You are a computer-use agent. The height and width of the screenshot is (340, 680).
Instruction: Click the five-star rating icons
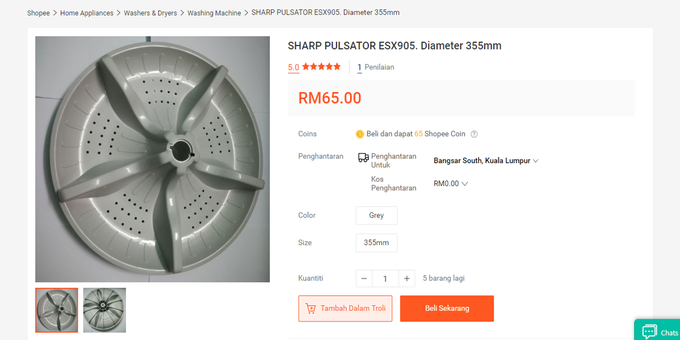pyautogui.click(x=322, y=67)
